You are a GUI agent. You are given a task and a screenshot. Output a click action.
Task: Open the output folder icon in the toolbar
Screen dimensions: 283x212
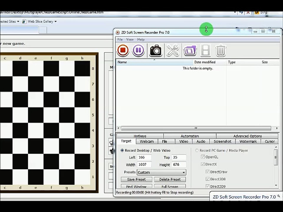[190, 50]
